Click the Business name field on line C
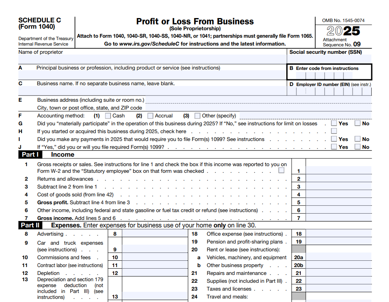 (152, 91)
